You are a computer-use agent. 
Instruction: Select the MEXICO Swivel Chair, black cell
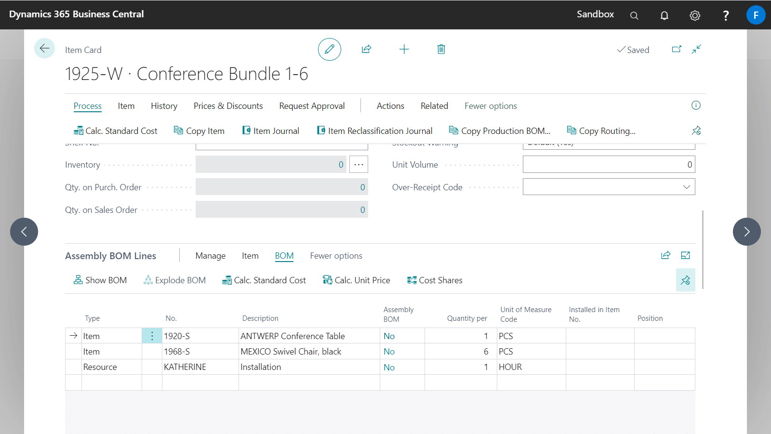[x=309, y=352]
